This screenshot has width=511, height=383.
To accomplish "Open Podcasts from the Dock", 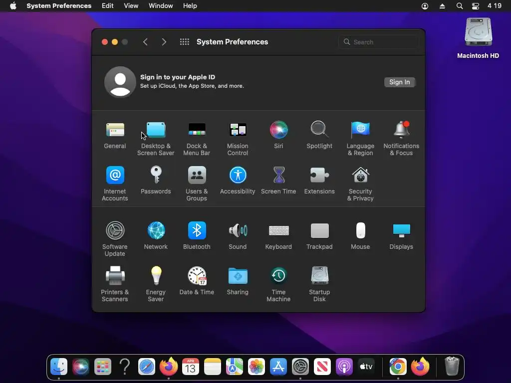I will 344,367.
